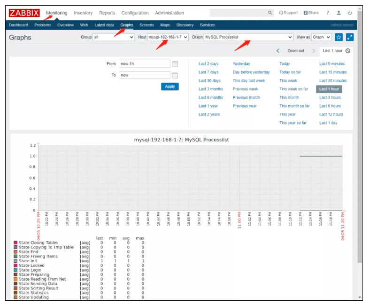Select Last 30 days range
Image resolution: width=370 pixels, height=305 pixels.
(x=209, y=81)
